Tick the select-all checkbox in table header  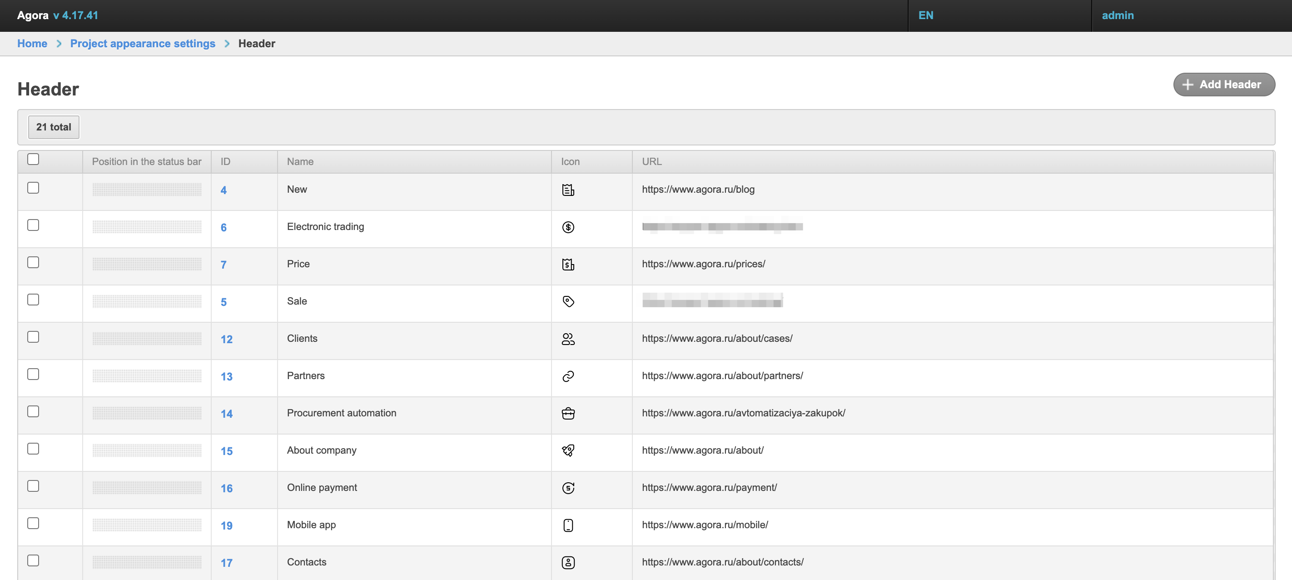(x=33, y=160)
